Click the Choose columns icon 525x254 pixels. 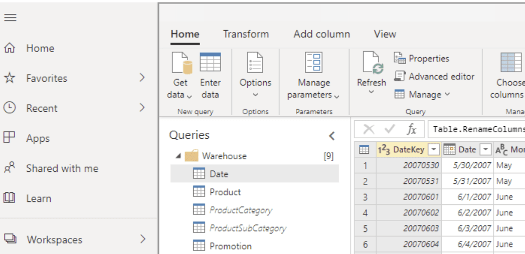(510, 64)
